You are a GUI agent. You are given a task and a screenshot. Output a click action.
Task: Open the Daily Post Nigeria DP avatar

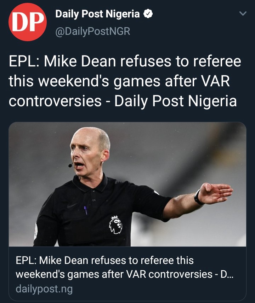click(28, 22)
